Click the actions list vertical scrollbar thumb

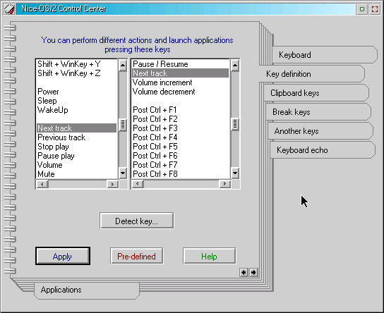235,125
